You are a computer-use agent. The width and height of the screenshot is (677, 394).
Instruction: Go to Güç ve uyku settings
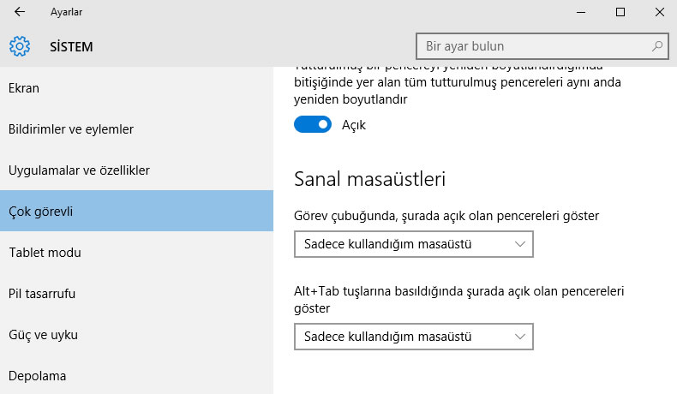tap(136, 334)
